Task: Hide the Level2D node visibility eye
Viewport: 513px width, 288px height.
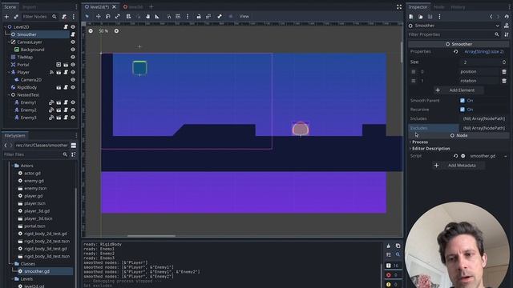Action: click(73, 26)
